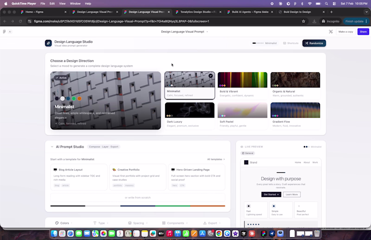The height and width of the screenshot is (240, 371).
Task: Open Figma from the Dock
Action: click(263, 234)
